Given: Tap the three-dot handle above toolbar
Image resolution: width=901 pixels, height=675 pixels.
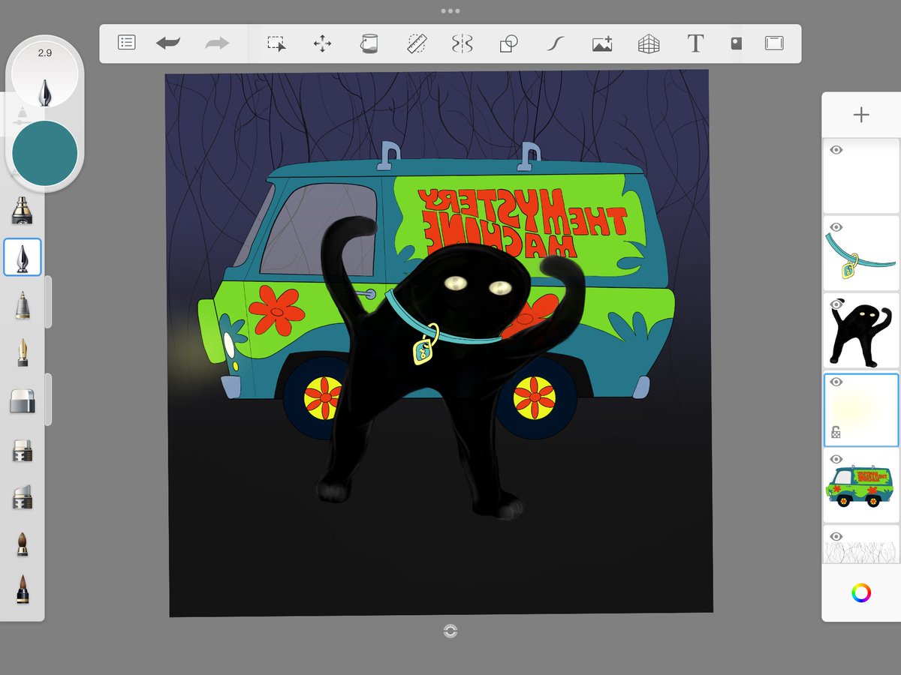Looking at the screenshot, I should (x=450, y=11).
